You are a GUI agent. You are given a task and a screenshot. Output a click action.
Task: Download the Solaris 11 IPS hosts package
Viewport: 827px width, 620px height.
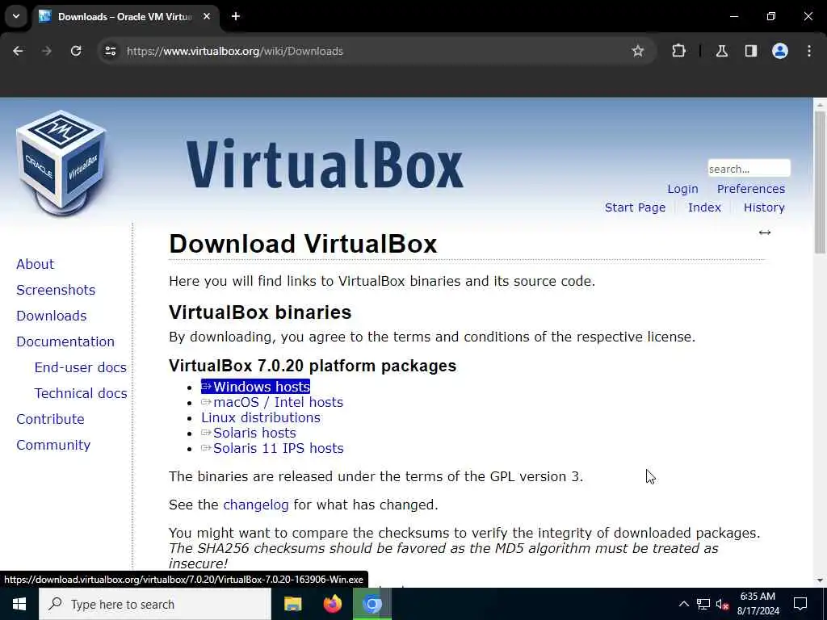point(272,448)
